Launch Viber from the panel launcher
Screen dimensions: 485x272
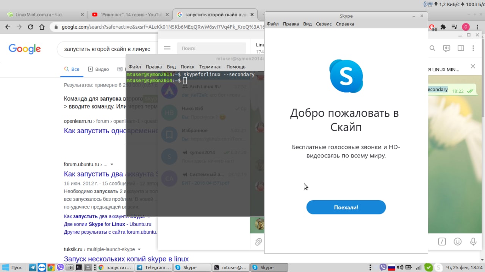(60, 267)
